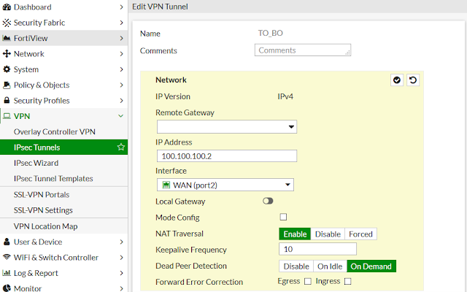Click the Network arrows icon

tap(7, 53)
